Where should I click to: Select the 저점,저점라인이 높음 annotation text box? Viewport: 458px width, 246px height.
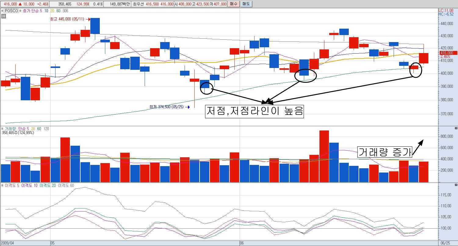click(x=254, y=111)
